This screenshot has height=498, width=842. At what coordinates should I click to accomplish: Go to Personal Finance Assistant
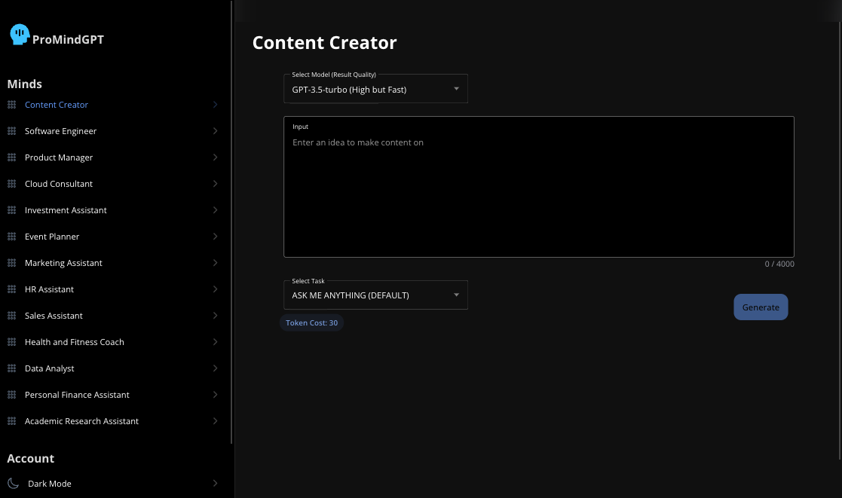point(77,395)
